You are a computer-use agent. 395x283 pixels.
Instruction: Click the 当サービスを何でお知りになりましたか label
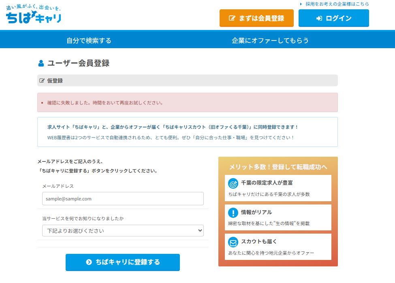(x=83, y=219)
